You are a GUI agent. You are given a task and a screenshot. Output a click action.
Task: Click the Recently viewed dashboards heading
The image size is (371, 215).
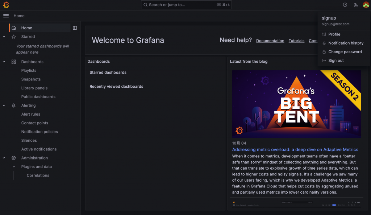click(116, 87)
